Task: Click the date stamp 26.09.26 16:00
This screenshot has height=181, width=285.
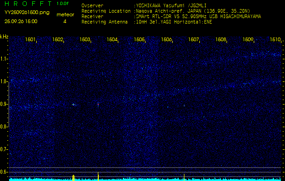Action: [21, 21]
